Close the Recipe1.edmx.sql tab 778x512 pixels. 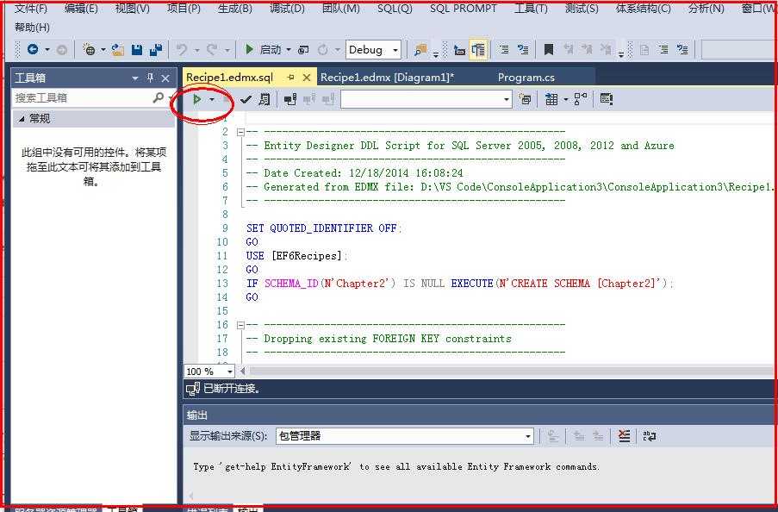[x=307, y=78]
